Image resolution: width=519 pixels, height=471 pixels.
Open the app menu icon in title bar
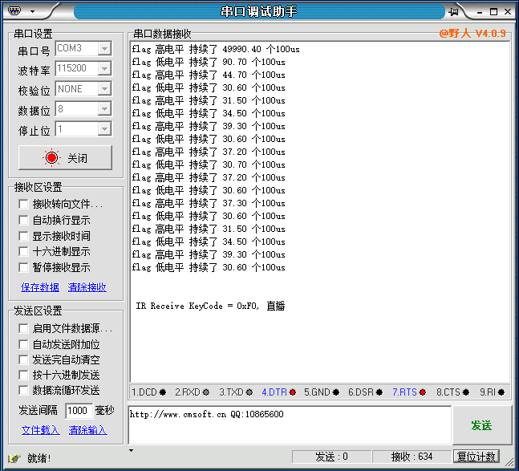14,11
